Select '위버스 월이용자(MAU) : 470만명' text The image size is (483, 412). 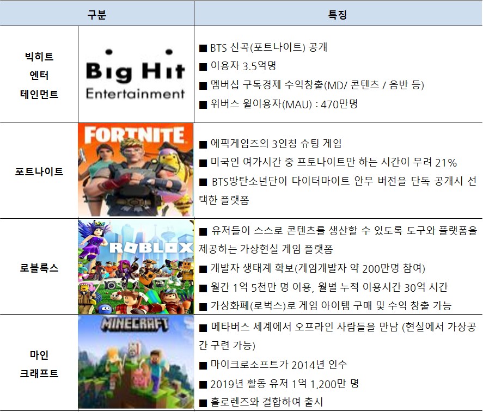[x=278, y=104]
